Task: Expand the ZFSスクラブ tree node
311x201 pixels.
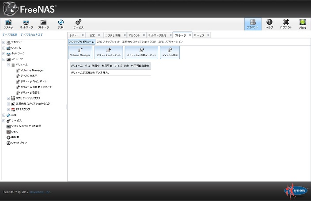Action: pos(8,109)
